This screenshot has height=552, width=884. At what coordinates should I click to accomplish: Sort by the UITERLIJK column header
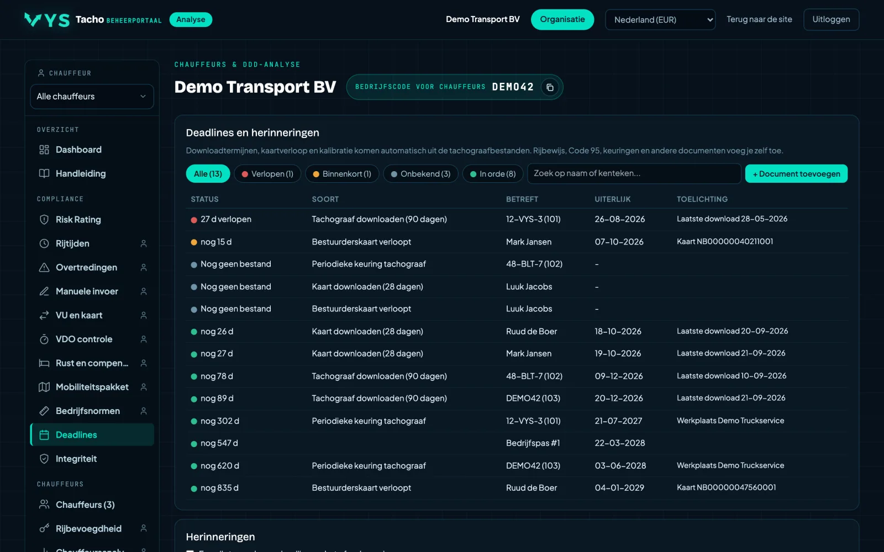(x=613, y=199)
